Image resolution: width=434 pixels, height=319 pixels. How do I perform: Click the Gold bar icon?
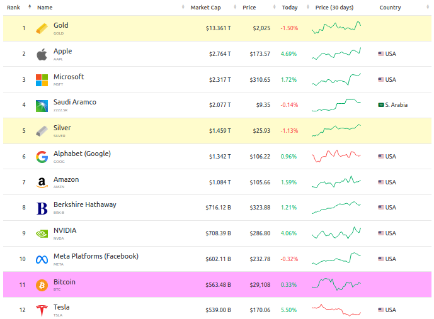[42, 29]
